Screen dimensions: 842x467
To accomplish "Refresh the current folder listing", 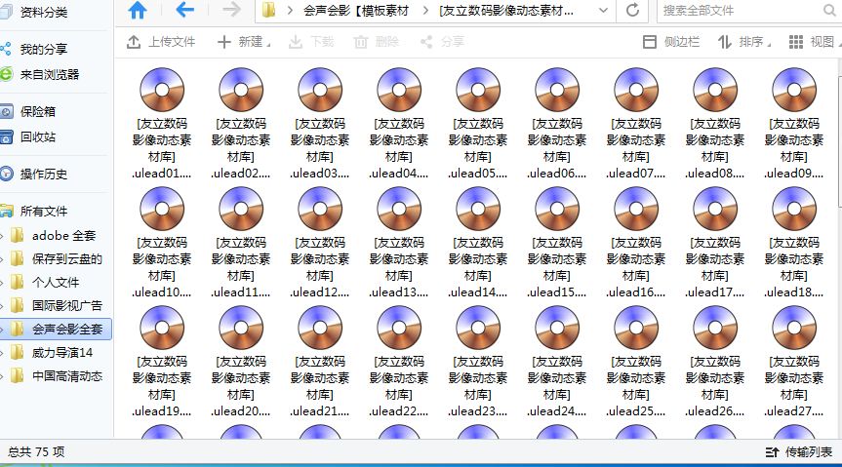I will pos(632,10).
